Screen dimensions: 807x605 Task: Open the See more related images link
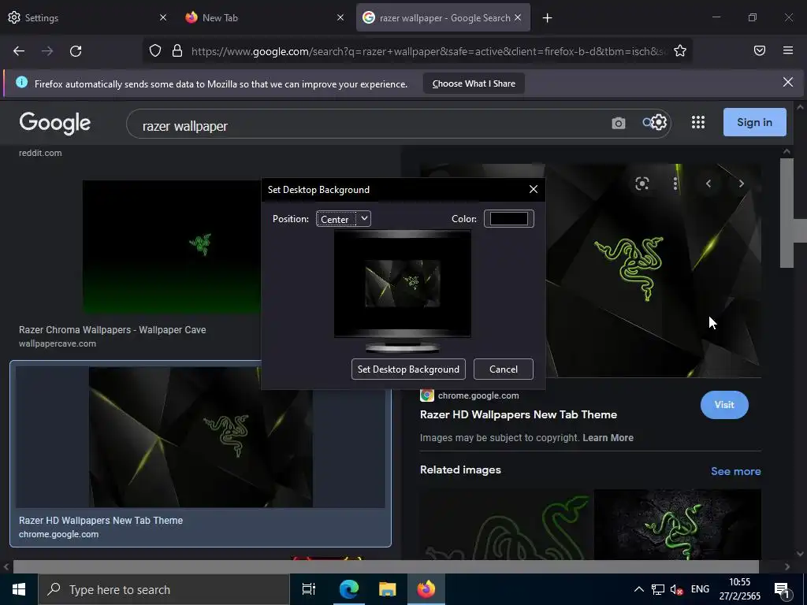[x=735, y=471]
